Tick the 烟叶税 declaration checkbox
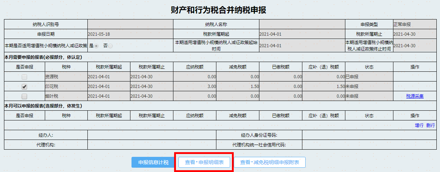This screenshot has width=440, height=172. click(24, 96)
